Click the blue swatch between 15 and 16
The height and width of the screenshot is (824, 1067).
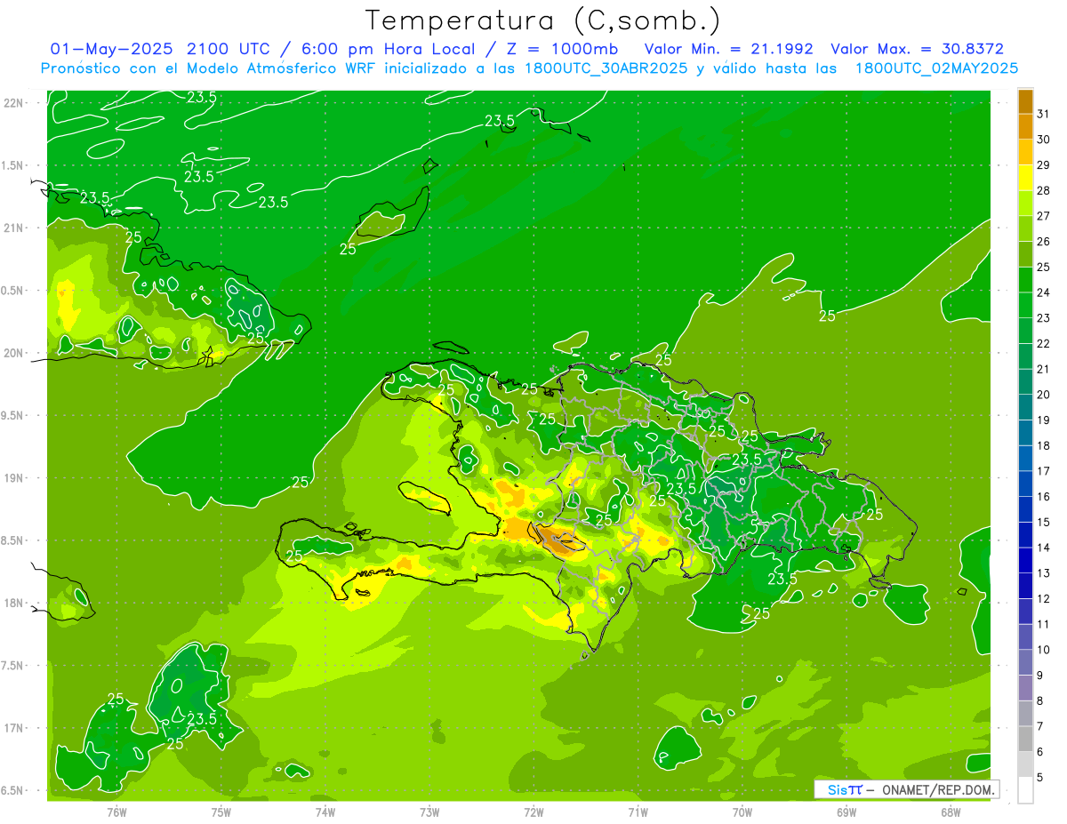(1025, 509)
